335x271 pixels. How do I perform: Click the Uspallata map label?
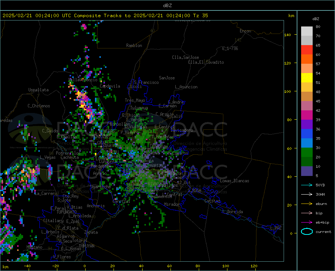[x=38, y=90]
